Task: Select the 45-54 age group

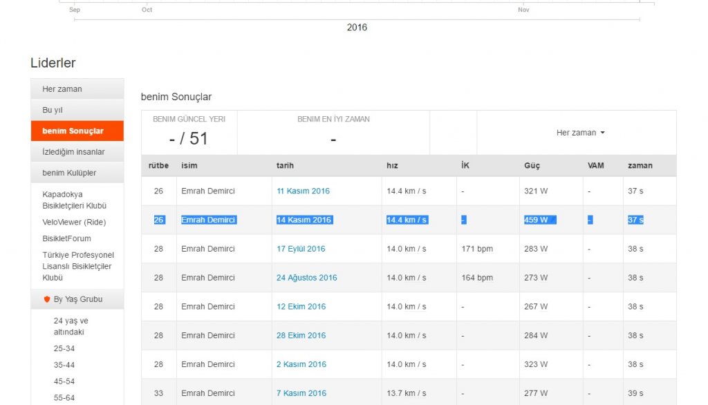Action: click(64, 382)
